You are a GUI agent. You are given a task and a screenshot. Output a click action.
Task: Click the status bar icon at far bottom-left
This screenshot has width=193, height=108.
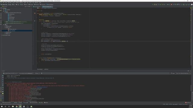click(1, 104)
